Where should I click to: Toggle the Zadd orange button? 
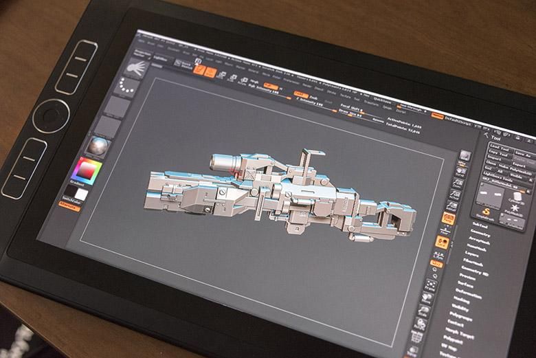(x=301, y=93)
